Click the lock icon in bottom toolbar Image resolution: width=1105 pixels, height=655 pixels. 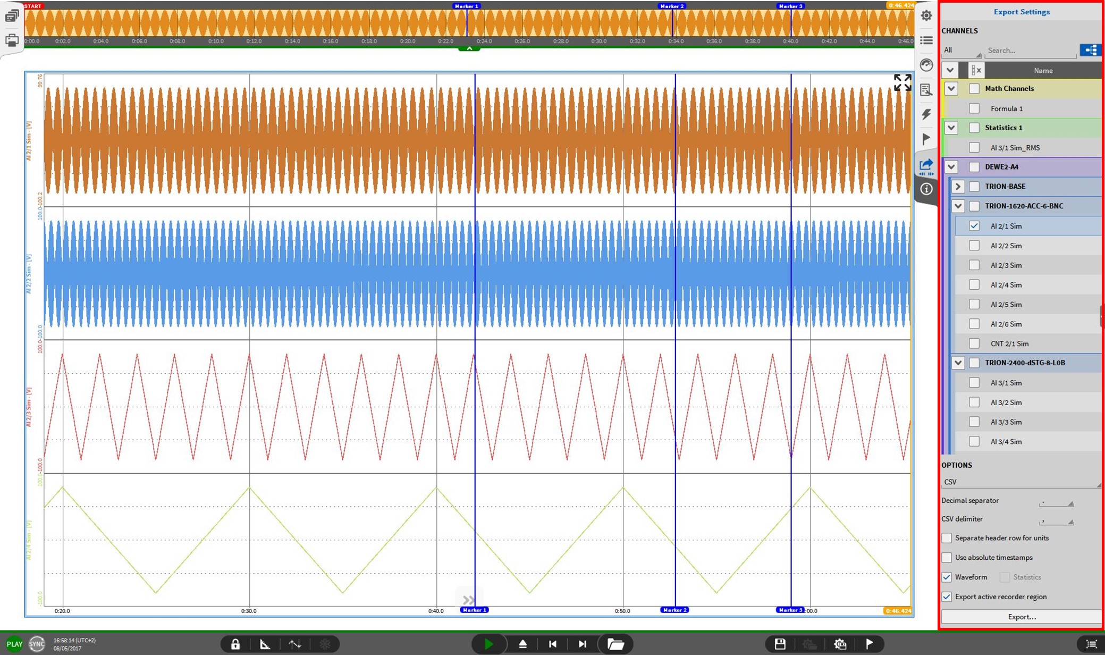coord(235,644)
